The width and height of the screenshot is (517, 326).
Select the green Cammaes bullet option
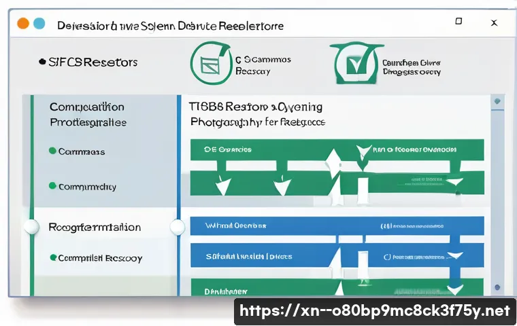point(52,151)
